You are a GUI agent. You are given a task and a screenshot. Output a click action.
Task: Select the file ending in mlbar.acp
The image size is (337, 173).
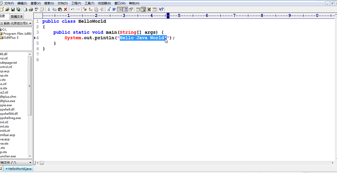tap(7, 135)
